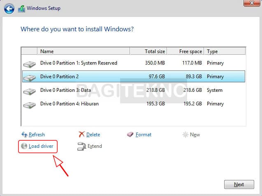Viewport: 262px width, 196px height.
Task: Close the Windows Setup window
Action: coord(252,3)
